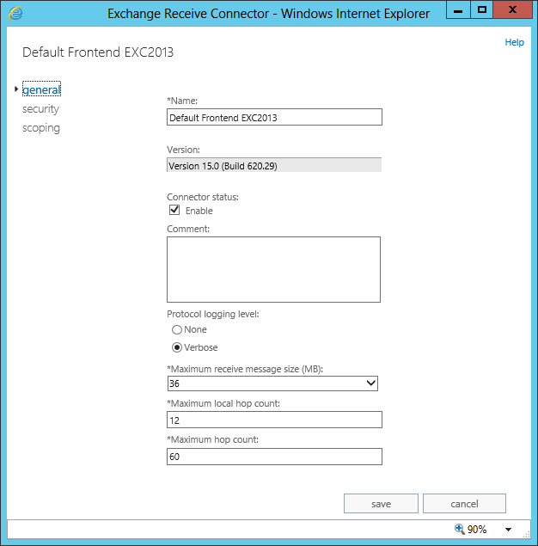538x546 pixels.
Task: Open the Help link
Action: [514, 42]
